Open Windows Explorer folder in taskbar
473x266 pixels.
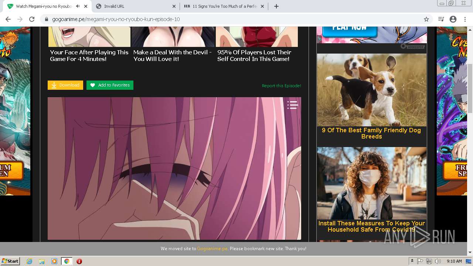42,261
